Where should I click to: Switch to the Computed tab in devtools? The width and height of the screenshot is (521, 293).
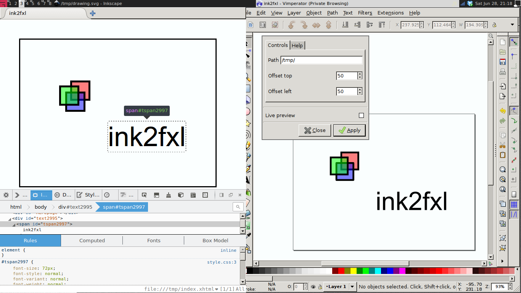point(92,240)
